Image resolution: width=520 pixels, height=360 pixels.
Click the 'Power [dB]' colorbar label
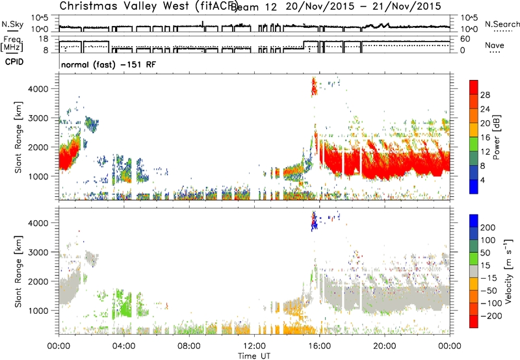(496, 137)
